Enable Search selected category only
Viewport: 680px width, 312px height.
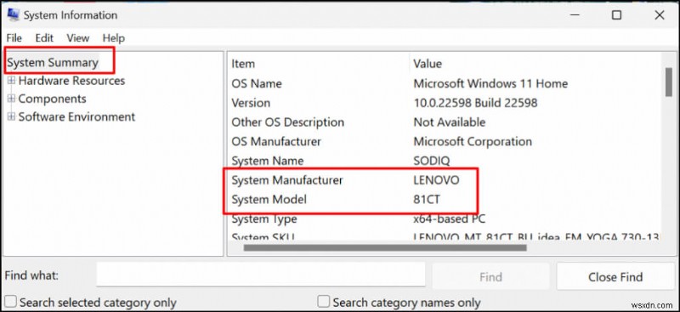pos(10,302)
